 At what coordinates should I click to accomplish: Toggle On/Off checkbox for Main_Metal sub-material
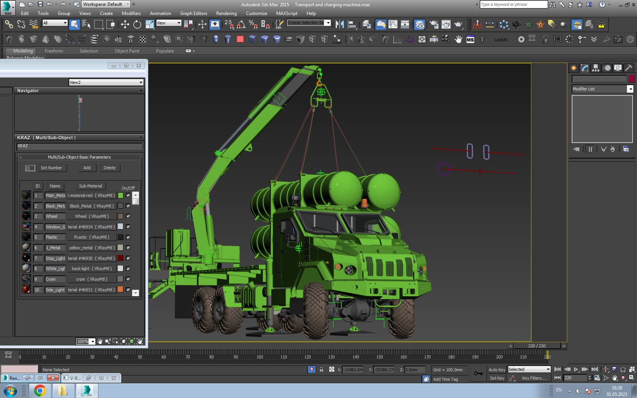[128, 195]
